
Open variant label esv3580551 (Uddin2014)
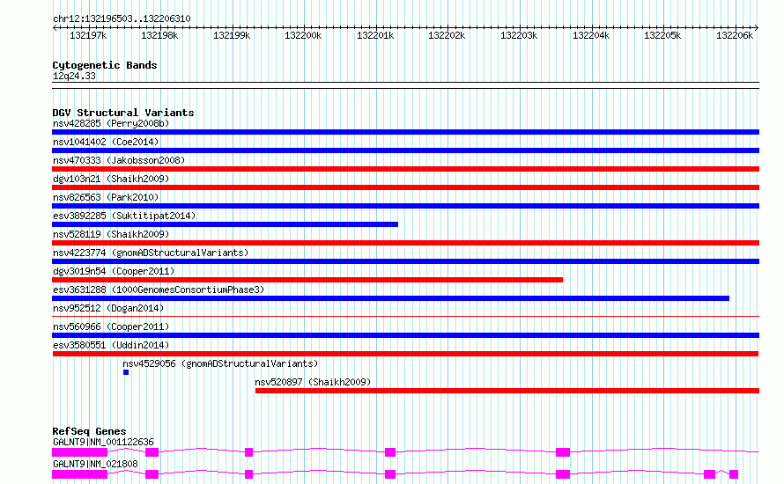pos(111,345)
